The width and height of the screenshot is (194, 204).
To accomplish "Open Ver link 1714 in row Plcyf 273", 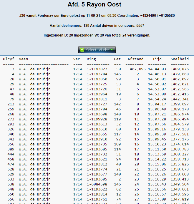I will click(78, 119).
